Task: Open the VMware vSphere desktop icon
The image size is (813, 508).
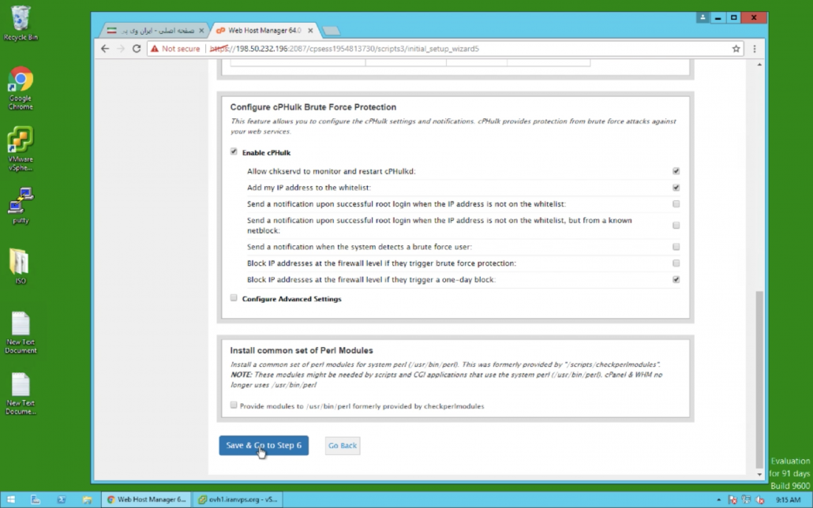Action: click(x=21, y=148)
